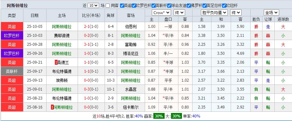This screenshot has width=292, height=121.
Task: Click the 胜负 column header
Action: (256, 19)
